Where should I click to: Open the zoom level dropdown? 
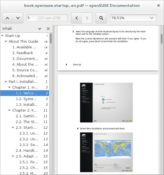pos(133,18)
